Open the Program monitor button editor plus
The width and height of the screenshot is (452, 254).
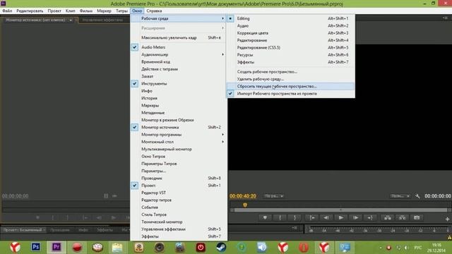tap(447, 219)
